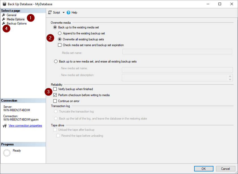
Task: Open View connection properties link
Action: pyautogui.click(x=25, y=126)
